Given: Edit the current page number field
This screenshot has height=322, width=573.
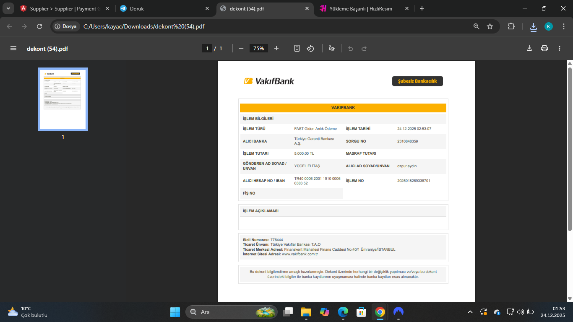Looking at the screenshot, I should (x=207, y=48).
